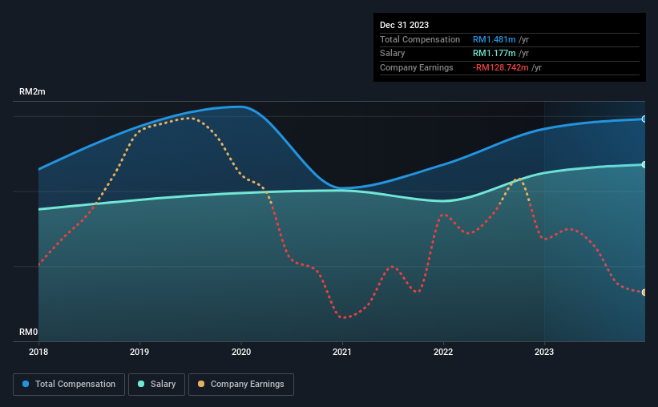Screen dimensions: 658x407
Task: Click the Salary label in tooltip
Action: pyautogui.click(x=393, y=54)
